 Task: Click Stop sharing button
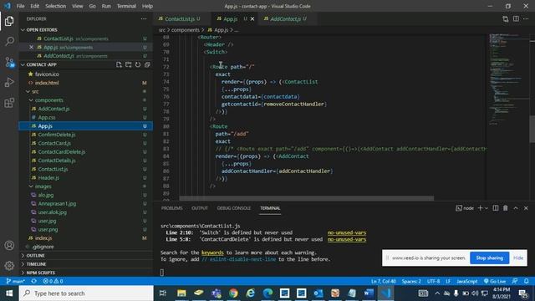pyautogui.click(x=489, y=258)
